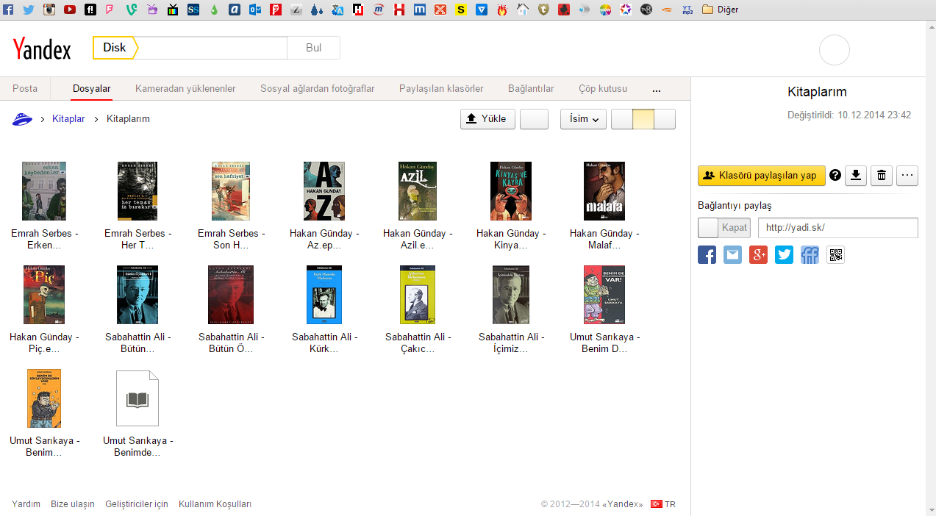
Task: Show the QR code for the link
Action: 835,255
